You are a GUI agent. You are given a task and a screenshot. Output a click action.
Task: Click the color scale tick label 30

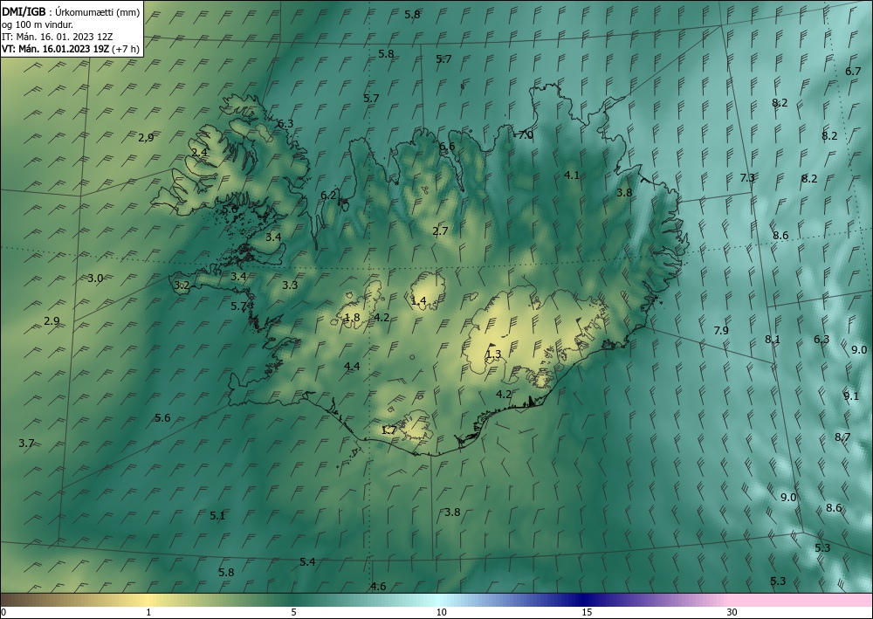point(732,613)
